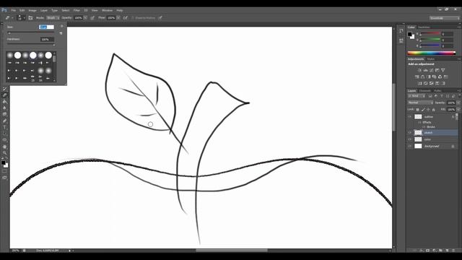Open layer filter Kind dropdown

416,96
